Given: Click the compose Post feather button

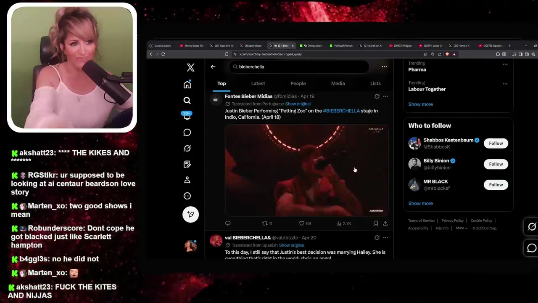Looking at the screenshot, I should 190,214.
